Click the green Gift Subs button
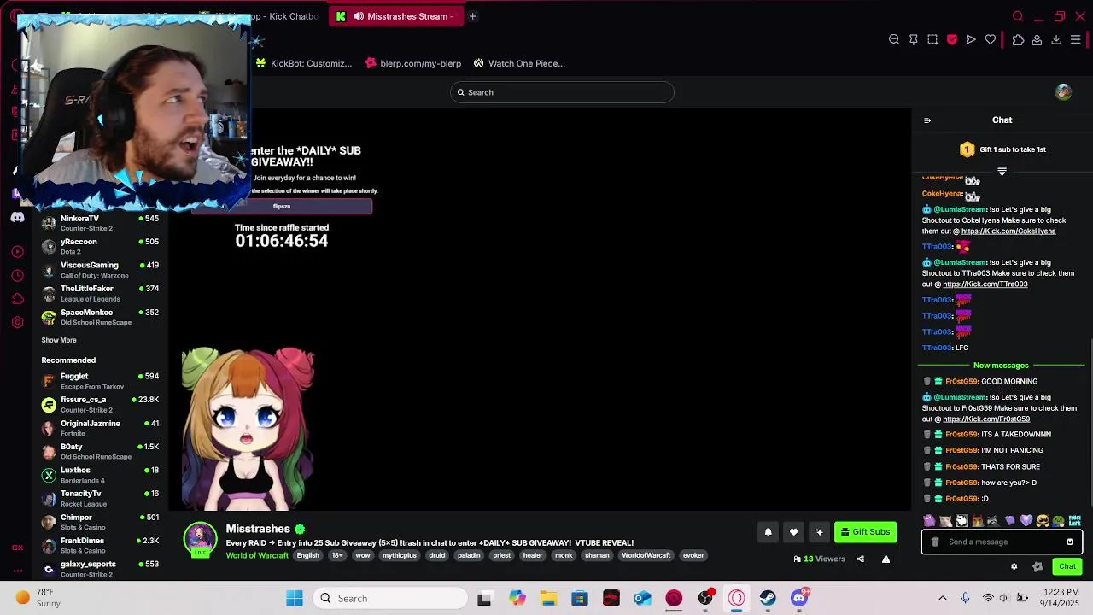 coord(865,532)
